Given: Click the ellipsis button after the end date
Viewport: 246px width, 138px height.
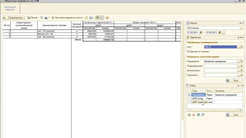Looking at the screenshot, I should tap(224, 33).
